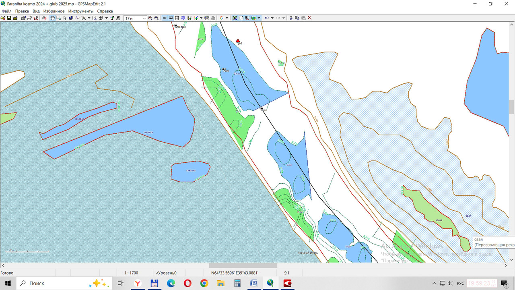The width and height of the screenshot is (515, 290).
Task: Open Yandex browser from the taskbar
Action: 138,283
